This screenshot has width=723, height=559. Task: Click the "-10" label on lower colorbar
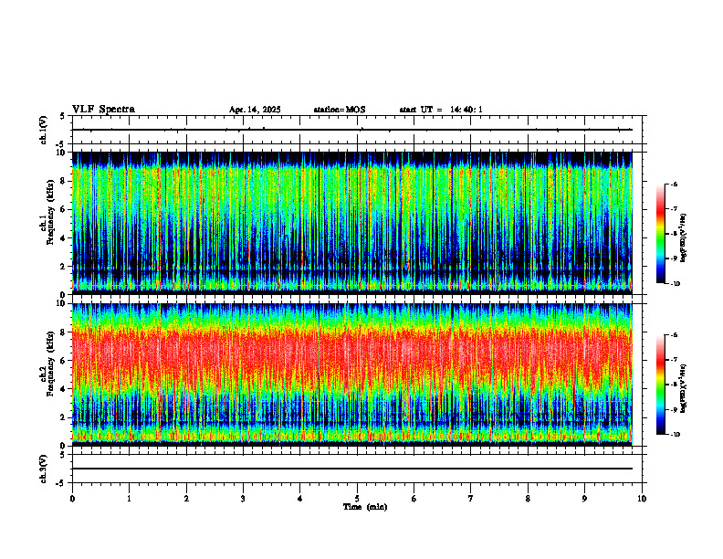pos(675,435)
